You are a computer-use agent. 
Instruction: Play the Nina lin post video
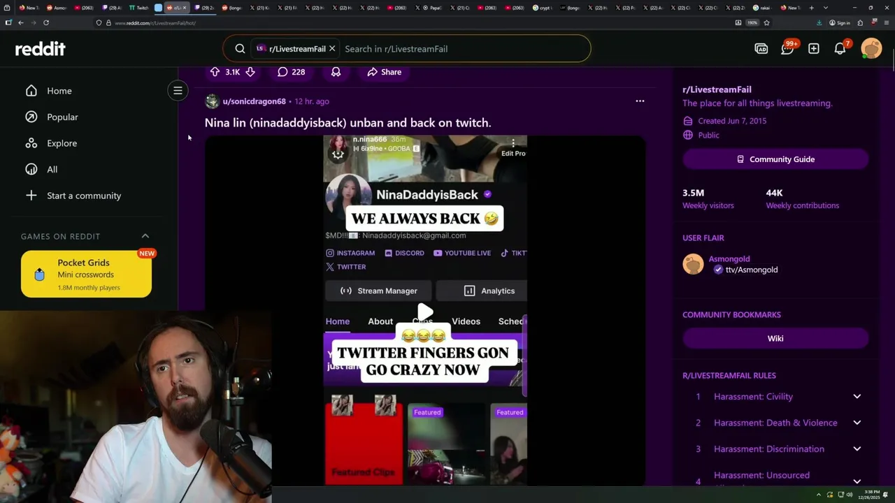point(425,312)
